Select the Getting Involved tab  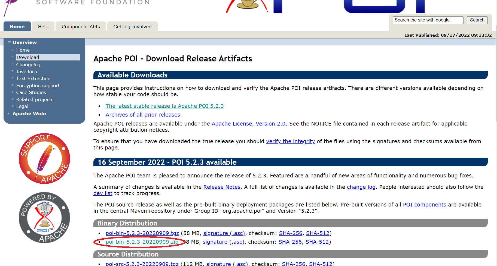[132, 26]
